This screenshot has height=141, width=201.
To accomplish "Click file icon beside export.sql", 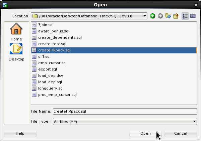I will coord(34,69).
